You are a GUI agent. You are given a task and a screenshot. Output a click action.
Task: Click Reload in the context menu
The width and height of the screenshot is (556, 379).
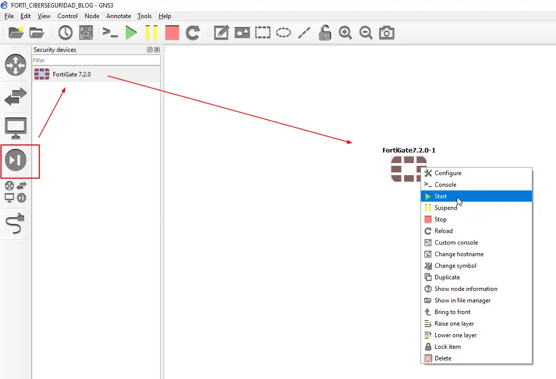point(476,231)
